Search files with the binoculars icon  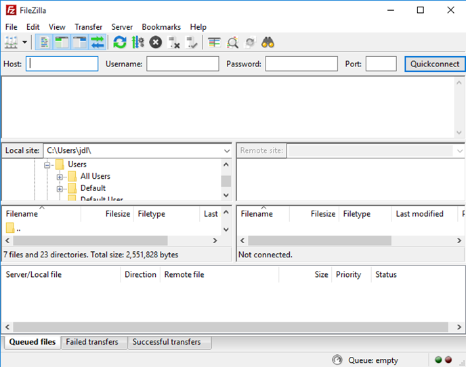pos(268,42)
